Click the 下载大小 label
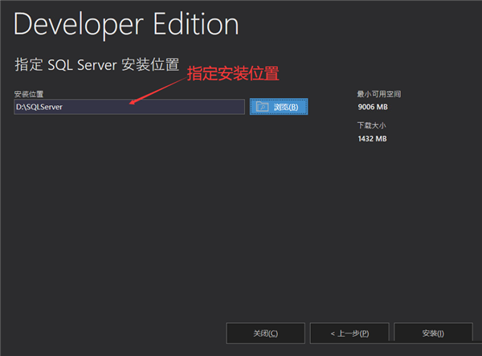Viewport: 482px width, 356px height. (x=371, y=126)
